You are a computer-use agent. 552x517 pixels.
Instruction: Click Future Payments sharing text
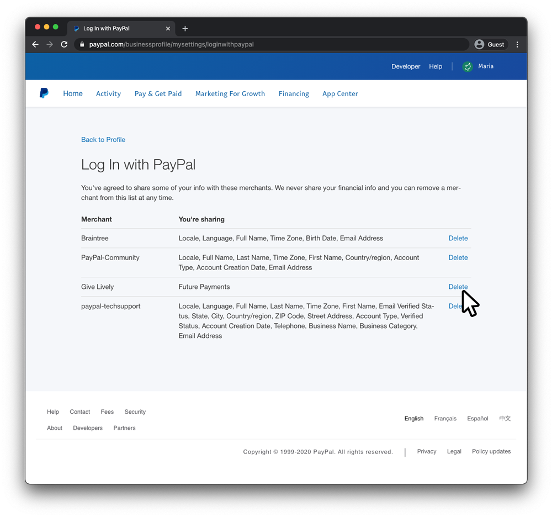point(204,287)
